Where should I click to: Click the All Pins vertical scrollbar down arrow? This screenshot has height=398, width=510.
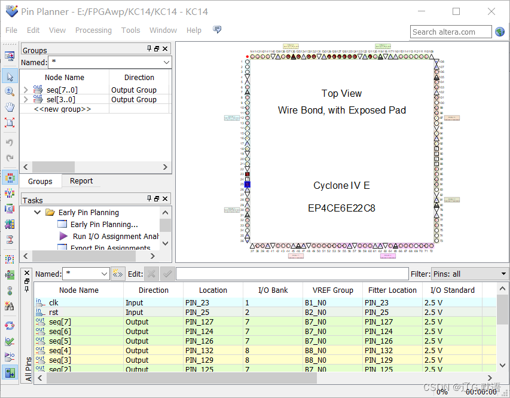pyautogui.click(x=502, y=365)
